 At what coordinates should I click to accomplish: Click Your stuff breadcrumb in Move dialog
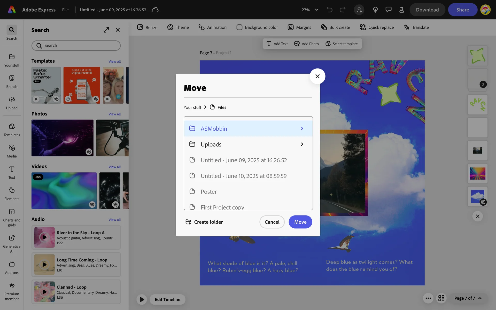coord(192,107)
